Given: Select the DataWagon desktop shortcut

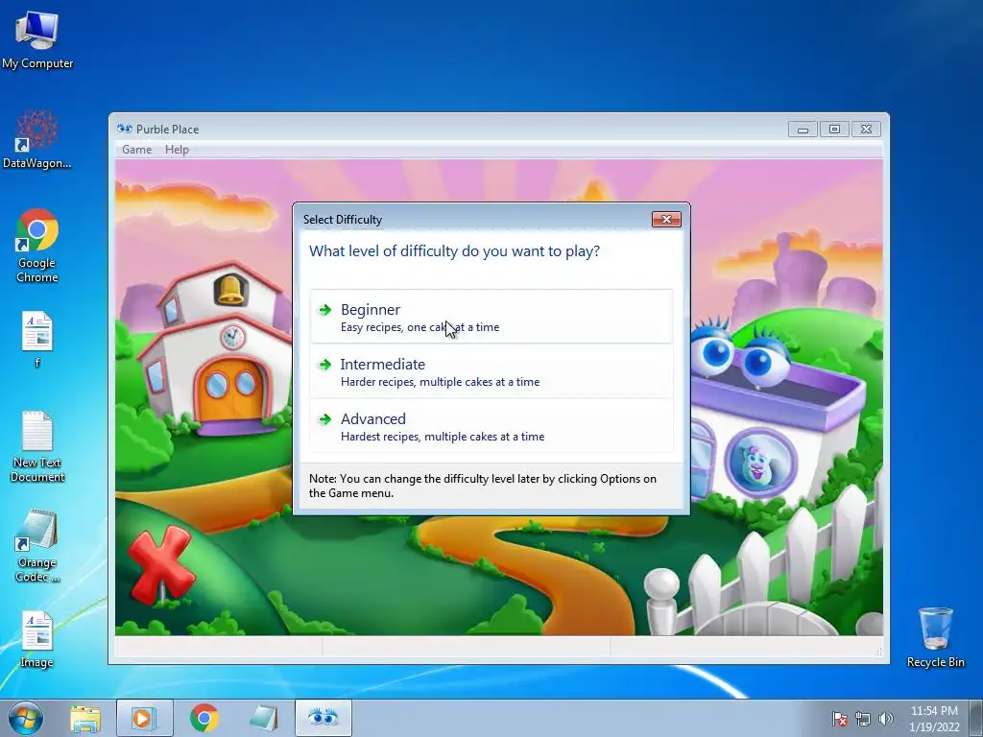Looking at the screenshot, I should (37, 139).
